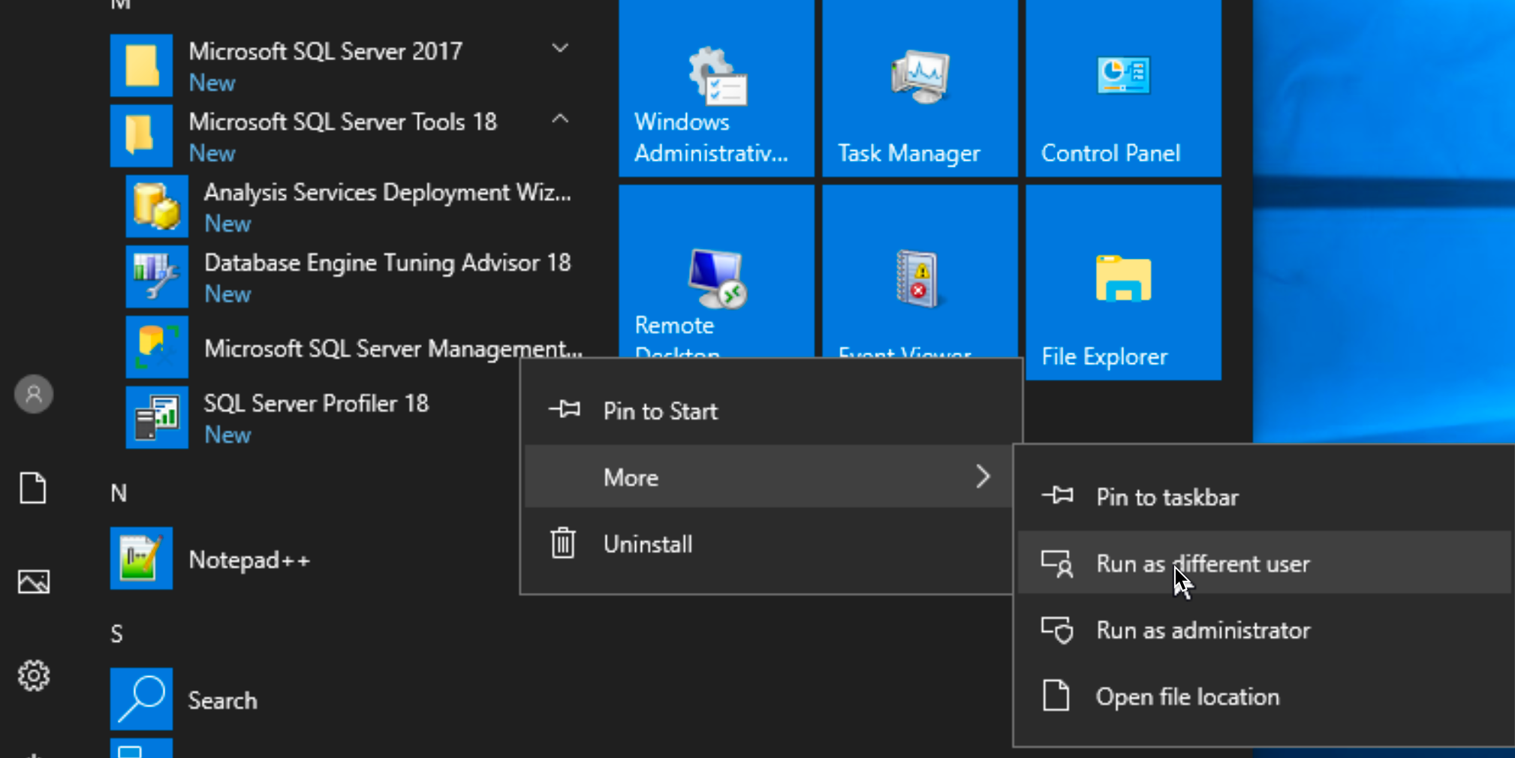Viewport: 1515px width, 758px height.
Task: Launch Analysis Services Deployment Wizard icon
Action: (157, 206)
